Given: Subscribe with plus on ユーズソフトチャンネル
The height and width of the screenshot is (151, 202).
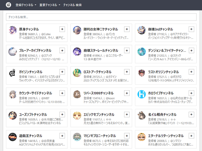Looking at the screenshot, I should [x=62, y=115].
